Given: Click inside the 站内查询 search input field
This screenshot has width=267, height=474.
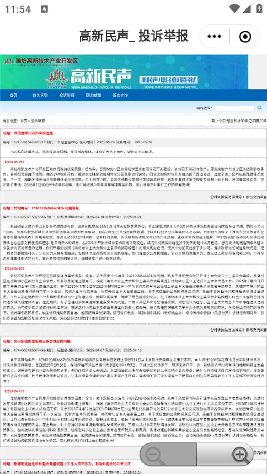Looking at the screenshot, I should point(235,108).
